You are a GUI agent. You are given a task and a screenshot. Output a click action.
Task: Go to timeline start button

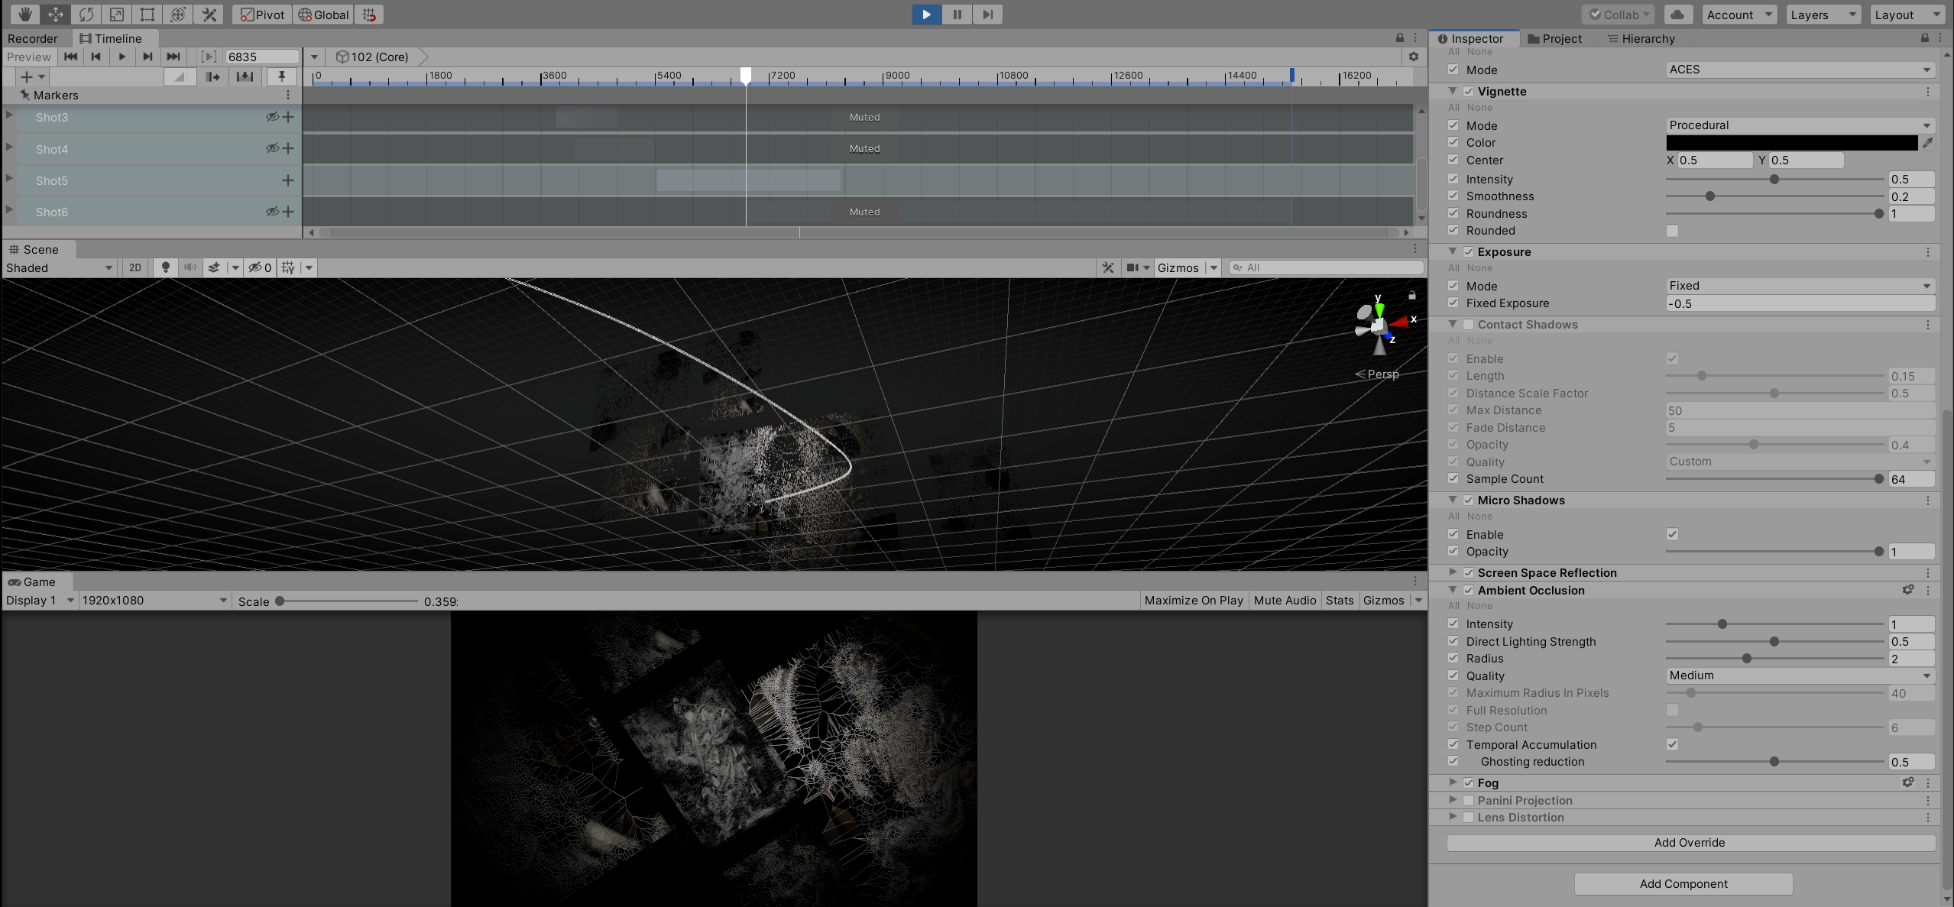70,57
